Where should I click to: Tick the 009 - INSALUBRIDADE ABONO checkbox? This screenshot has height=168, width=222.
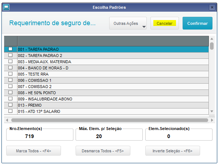[10, 99]
